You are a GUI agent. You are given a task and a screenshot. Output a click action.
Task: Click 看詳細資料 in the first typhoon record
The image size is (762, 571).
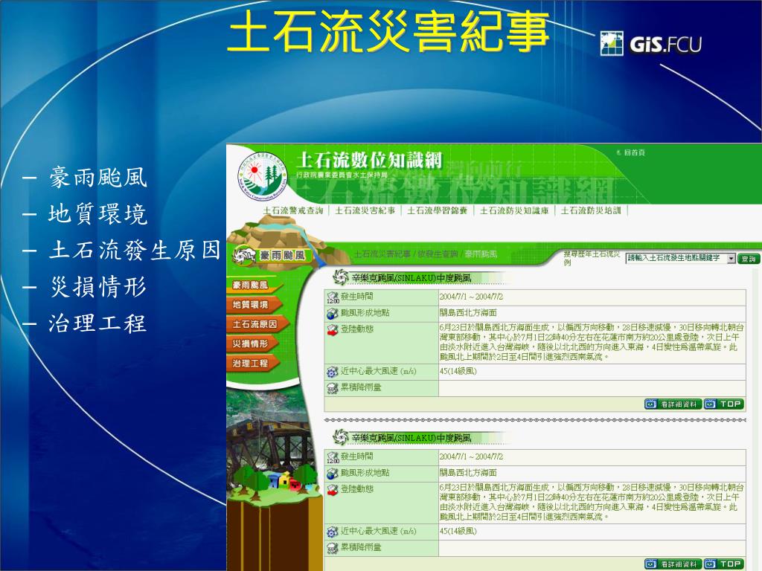[673, 404]
